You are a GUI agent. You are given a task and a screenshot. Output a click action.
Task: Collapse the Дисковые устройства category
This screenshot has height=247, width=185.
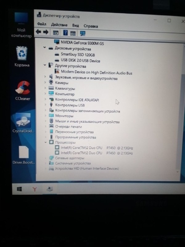45,48
